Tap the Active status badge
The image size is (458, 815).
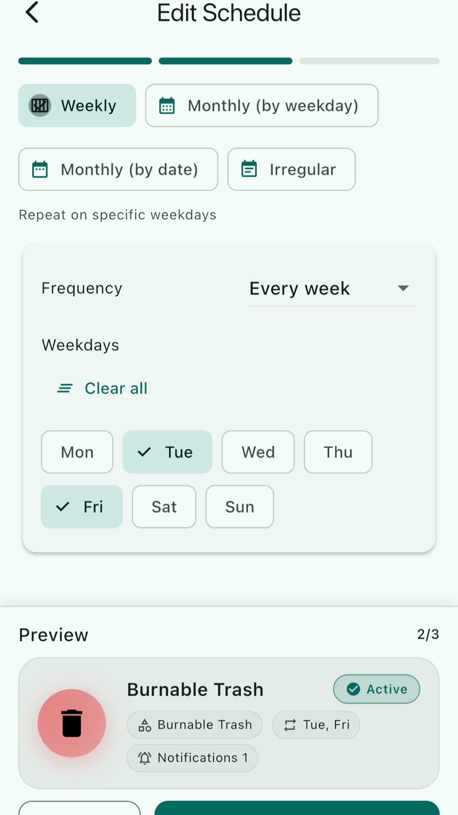point(377,689)
